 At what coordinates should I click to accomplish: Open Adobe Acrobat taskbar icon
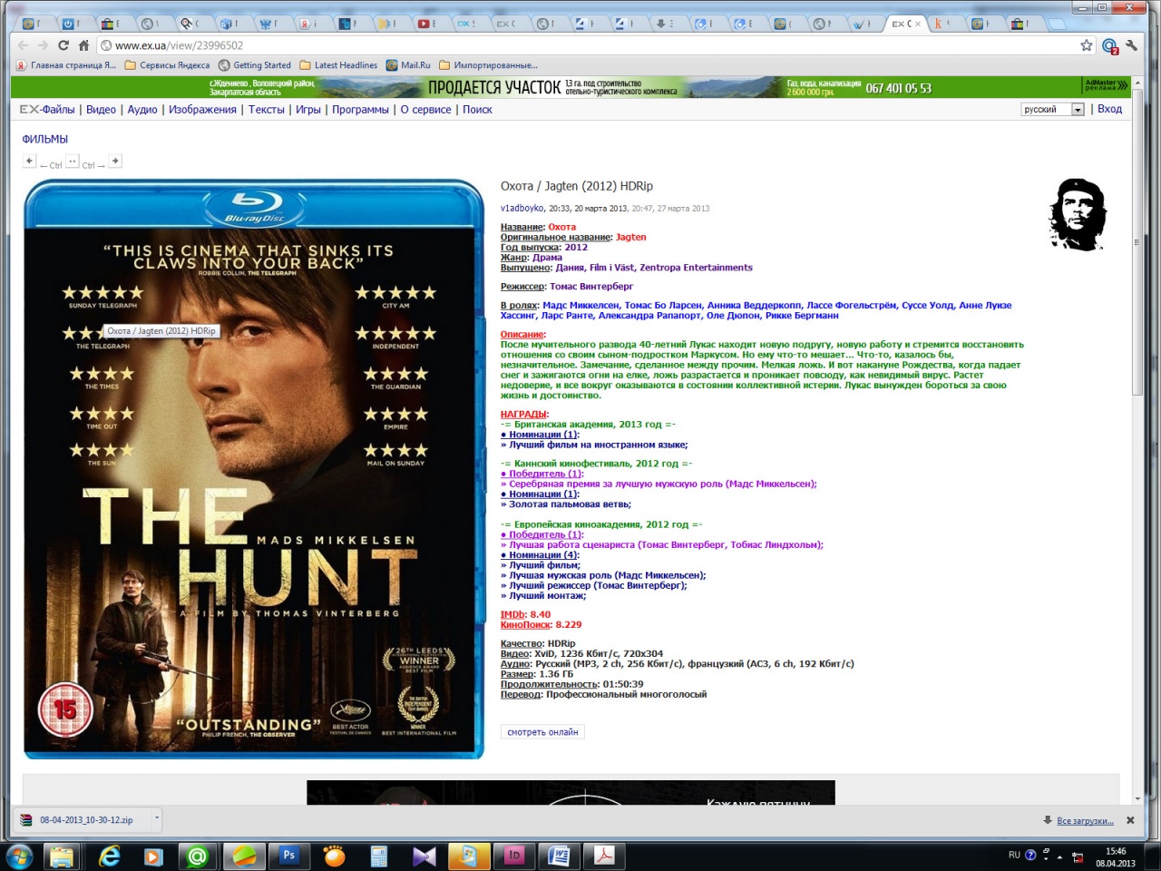point(604,856)
